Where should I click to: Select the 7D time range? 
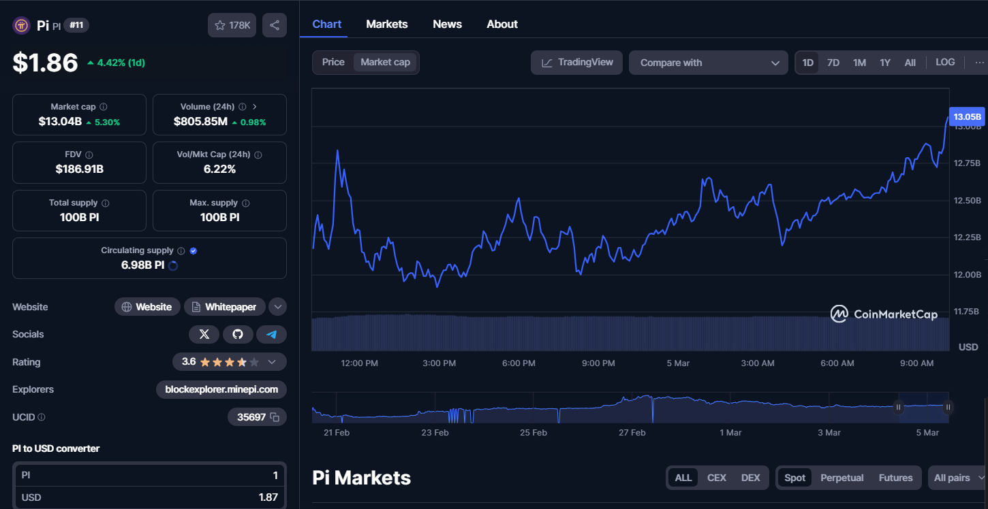coord(833,63)
